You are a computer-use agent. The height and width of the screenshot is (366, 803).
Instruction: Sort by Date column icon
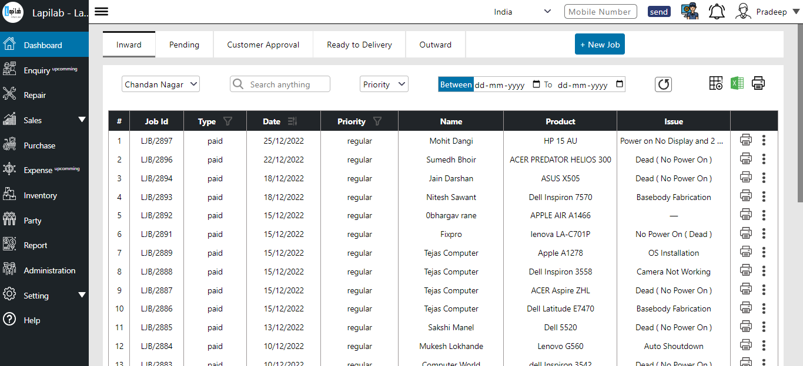coord(292,121)
